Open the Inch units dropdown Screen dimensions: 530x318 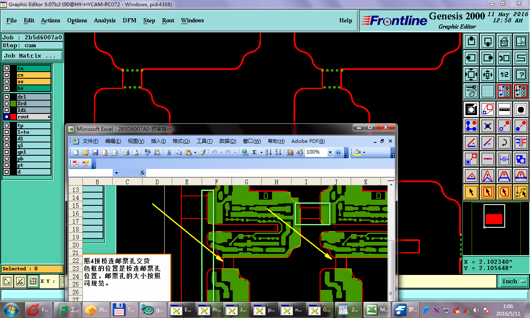coord(513,281)
